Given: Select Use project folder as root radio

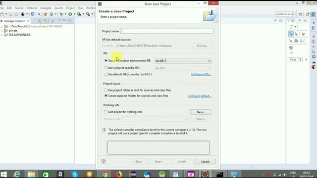Looking at the screenshot, I should 106,90.
